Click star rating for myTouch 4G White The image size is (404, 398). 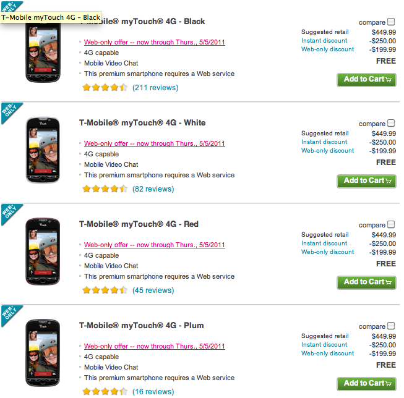tap(105, 189)
